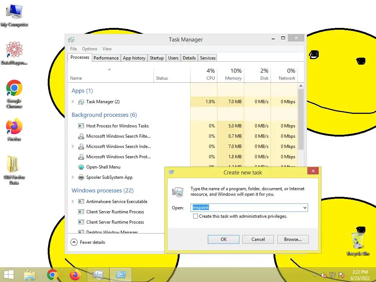376x282 pixels.
Task: Show hidden tray icons arrow
Action: 315,275
